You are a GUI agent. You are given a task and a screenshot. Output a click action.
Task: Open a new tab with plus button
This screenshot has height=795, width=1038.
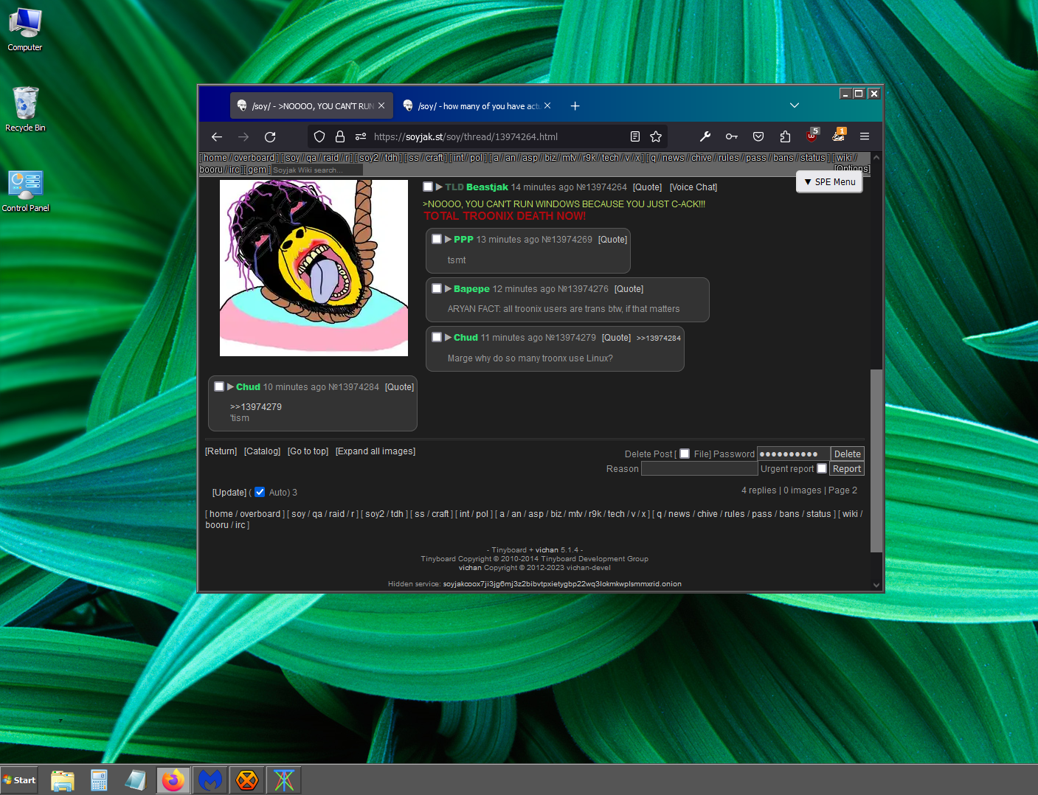(x=575, y=106)
